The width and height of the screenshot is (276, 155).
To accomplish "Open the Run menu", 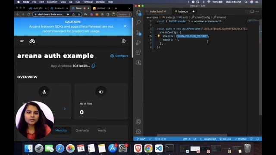I will click(78, 2).
